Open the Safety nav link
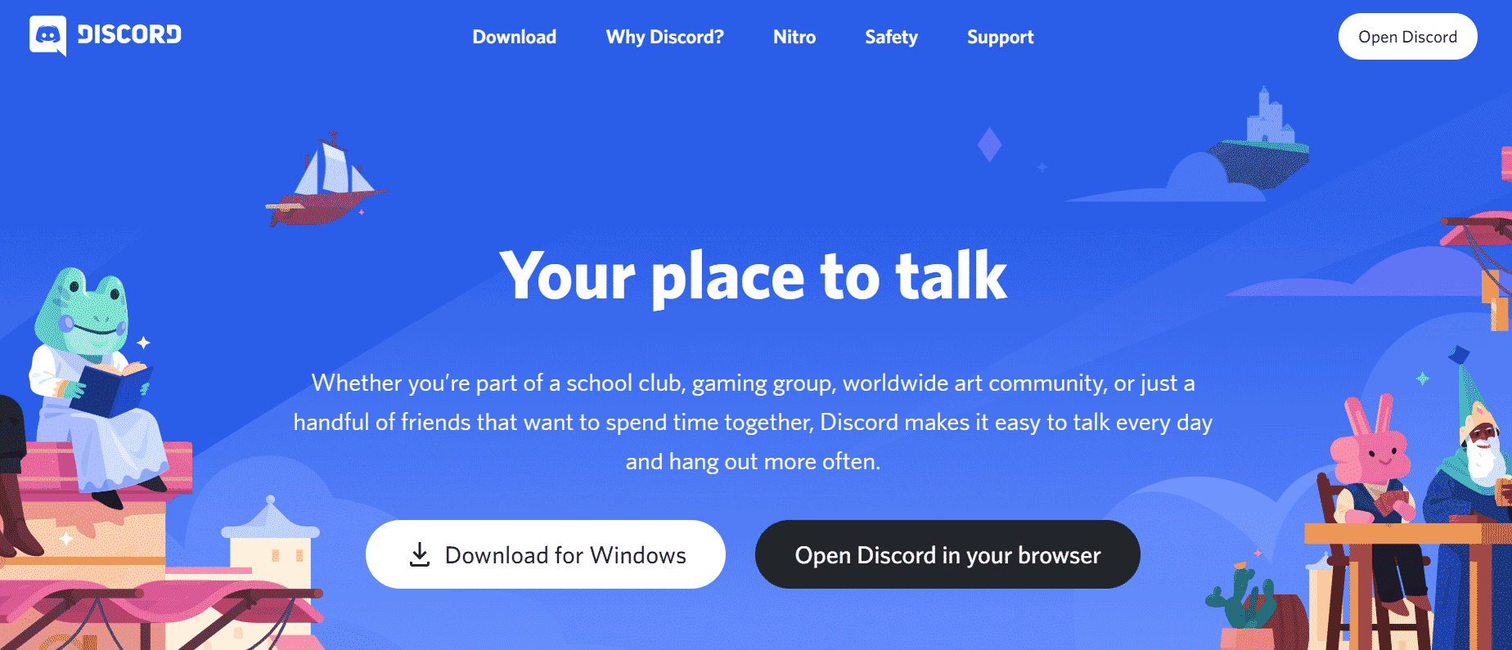The width and height of the screenshot is (1512, 650). pos(891,37)
